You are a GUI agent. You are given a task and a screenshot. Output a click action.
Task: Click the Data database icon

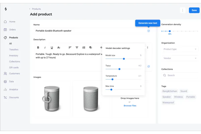click(x=5, y=81)
